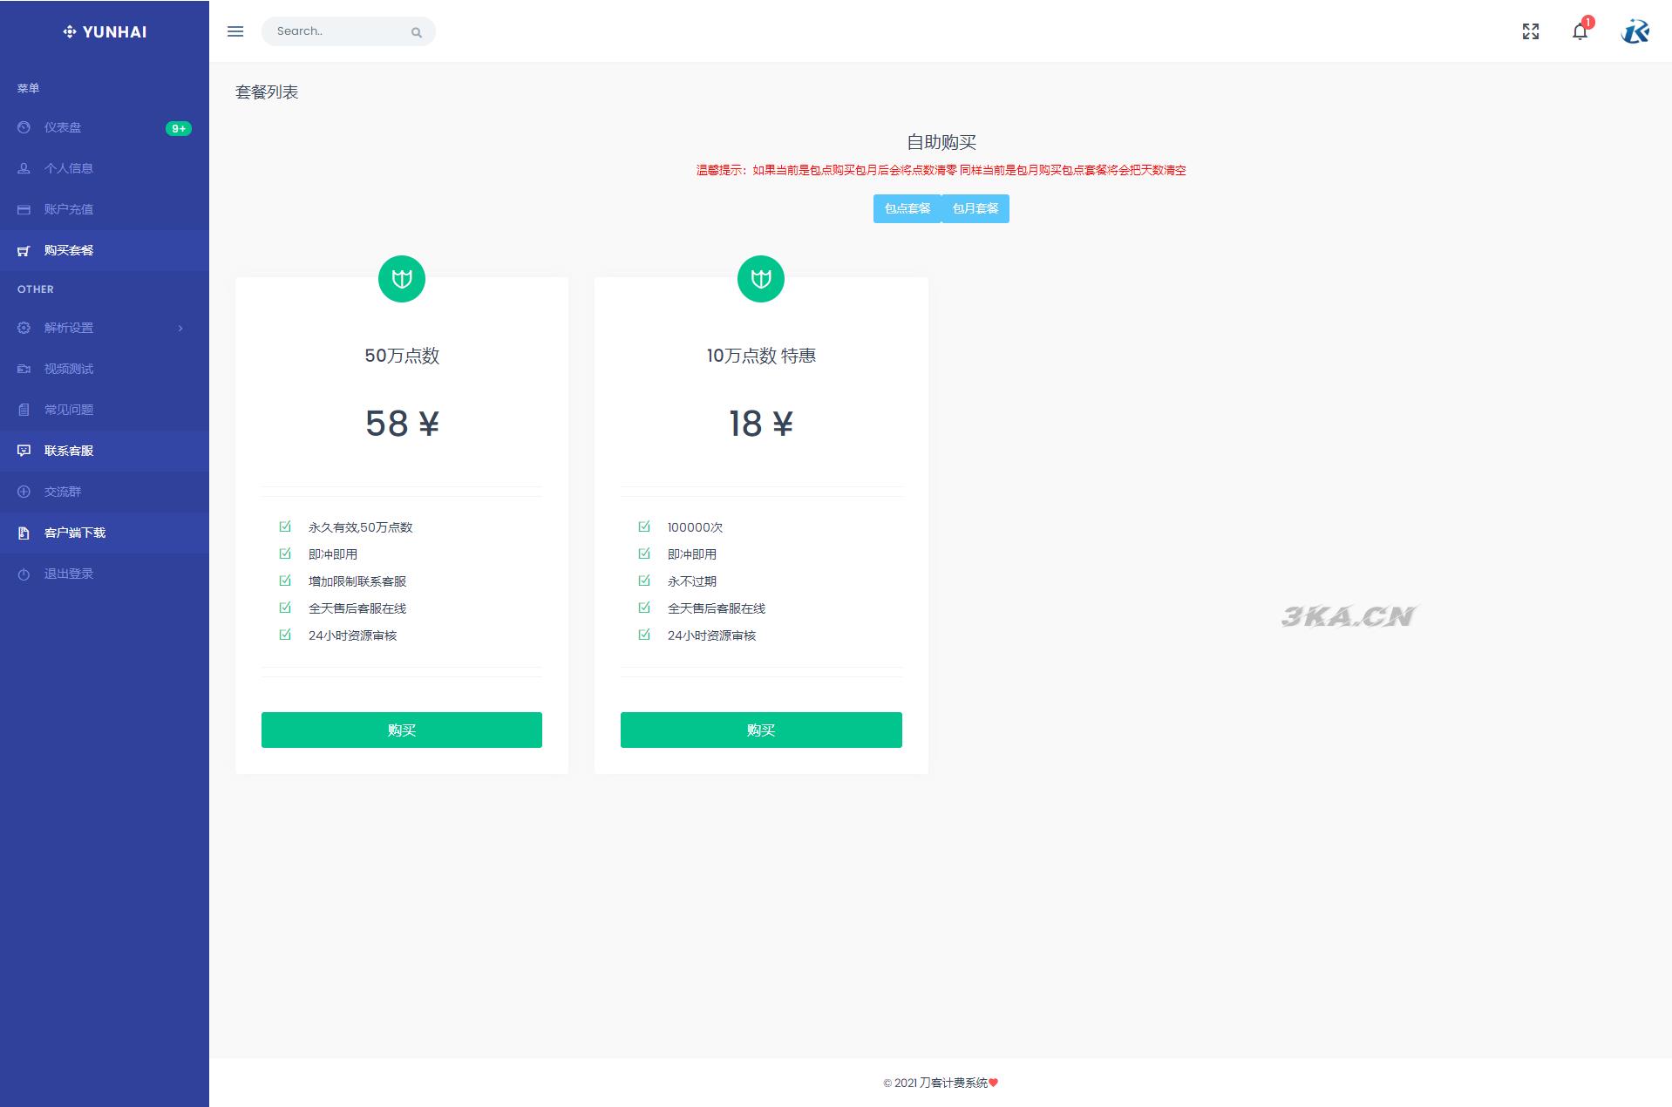Click the YUNHAI logo
This screenshot has width=1672, height=1107.
pyautogui.click(x=105, y=32)
